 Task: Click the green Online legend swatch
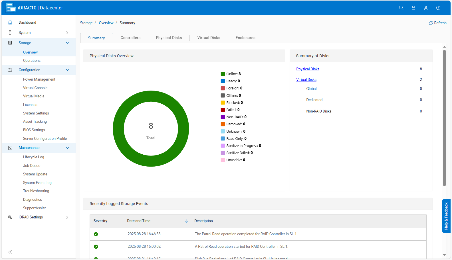[223, 74]
